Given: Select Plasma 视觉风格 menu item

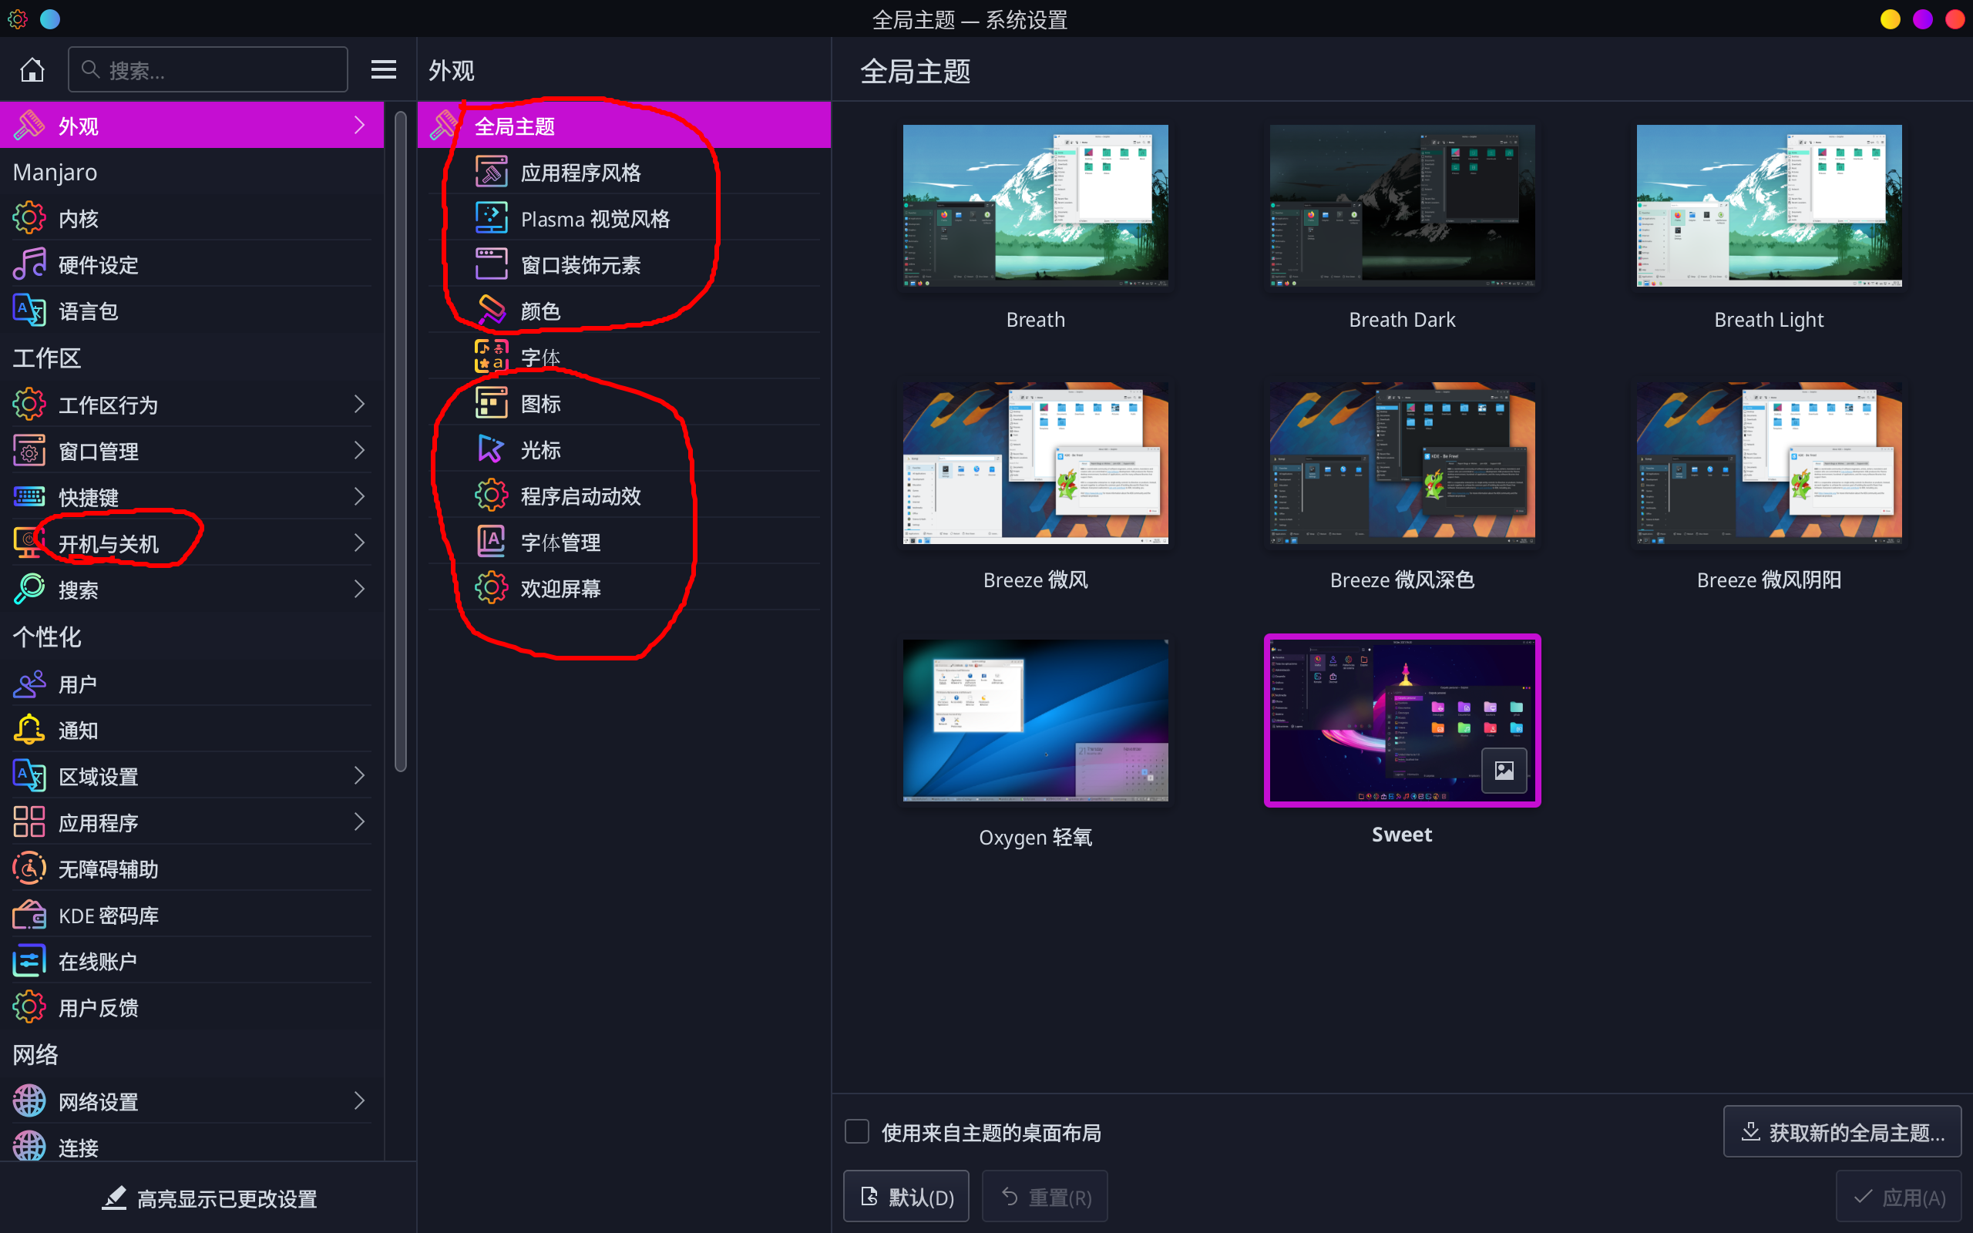Looking at the screenshot, I should pyautogui.click(x=594, y=219).
